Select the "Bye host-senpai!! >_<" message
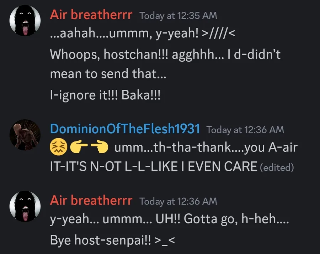Image resolution: width=320 pixels, height=254 pixels. click(113, 240)
